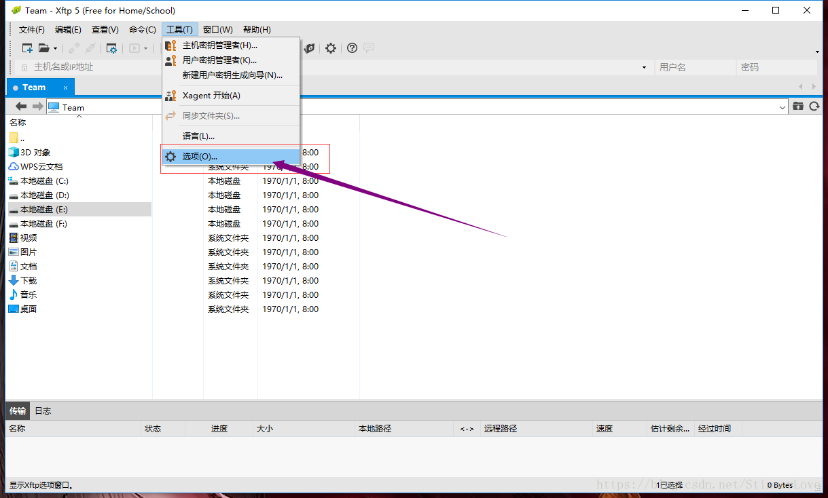Image resolution: width=828 pixels, height=498 pixels.
Task: Click the Xshell launch icon in toolbar
Action: (x=310, y=48)
